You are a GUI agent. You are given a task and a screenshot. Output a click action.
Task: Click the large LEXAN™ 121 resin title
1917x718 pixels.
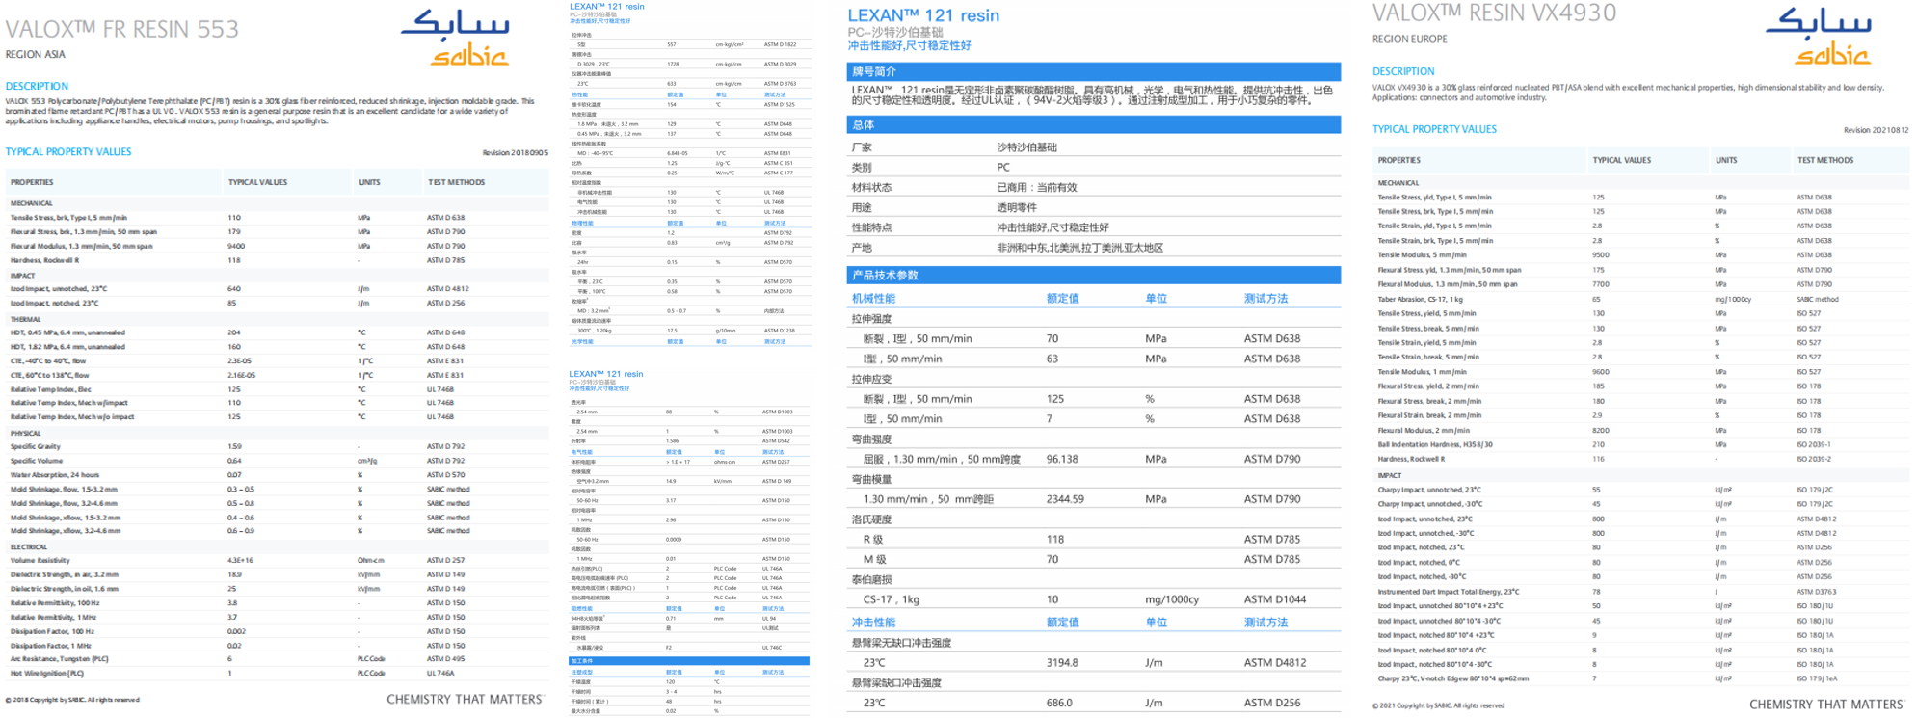pos(922,15)
